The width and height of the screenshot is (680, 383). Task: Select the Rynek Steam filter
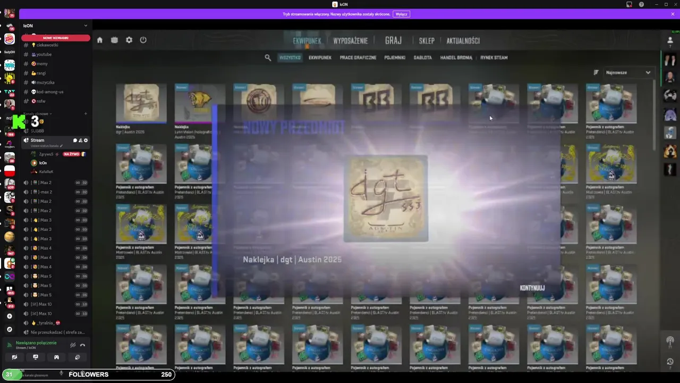pyautogui.click(x=494, y=57)
